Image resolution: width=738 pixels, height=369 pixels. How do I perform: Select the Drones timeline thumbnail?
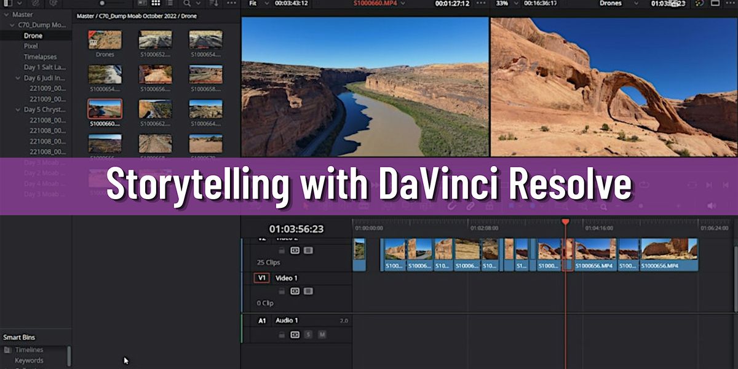pyautogui.click(x=105, y=40)
